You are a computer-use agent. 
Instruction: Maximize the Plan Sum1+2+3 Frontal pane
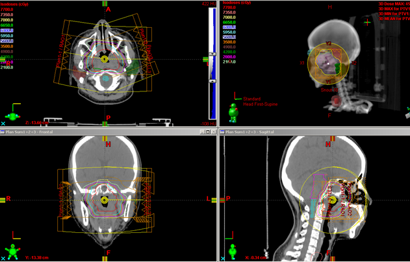tap(208, 132)
